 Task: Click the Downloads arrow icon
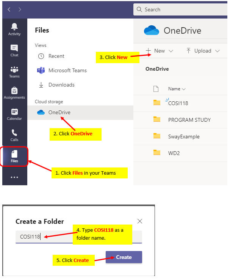(41, 85)
